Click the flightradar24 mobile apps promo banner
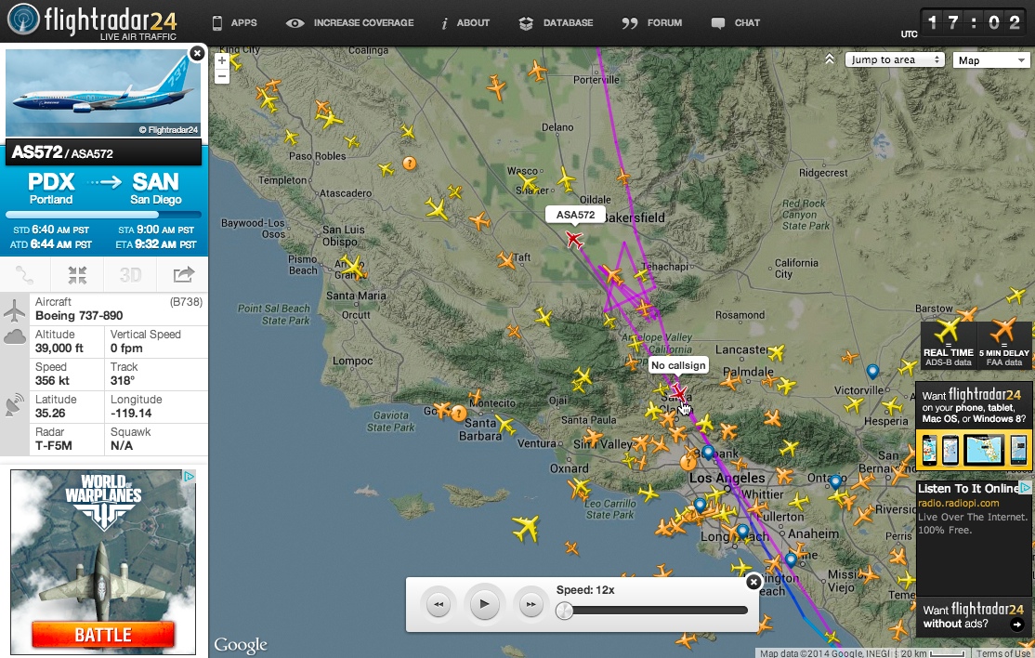 point(975,427)
